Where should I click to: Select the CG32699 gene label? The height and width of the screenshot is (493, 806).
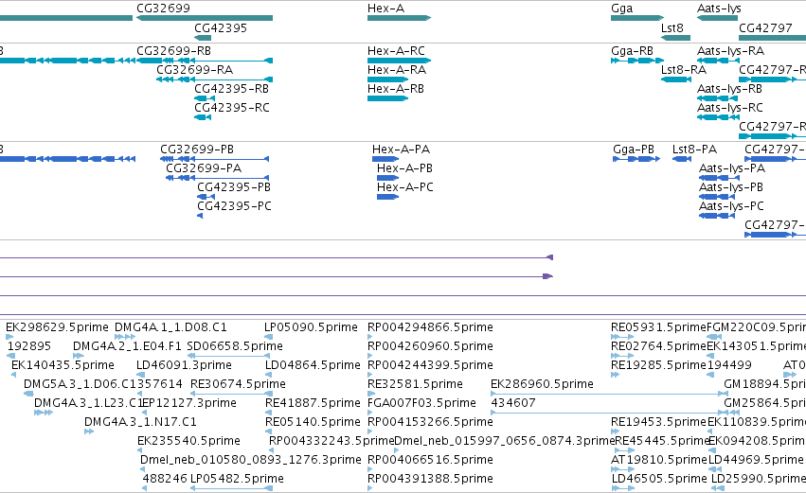point(163,9)
